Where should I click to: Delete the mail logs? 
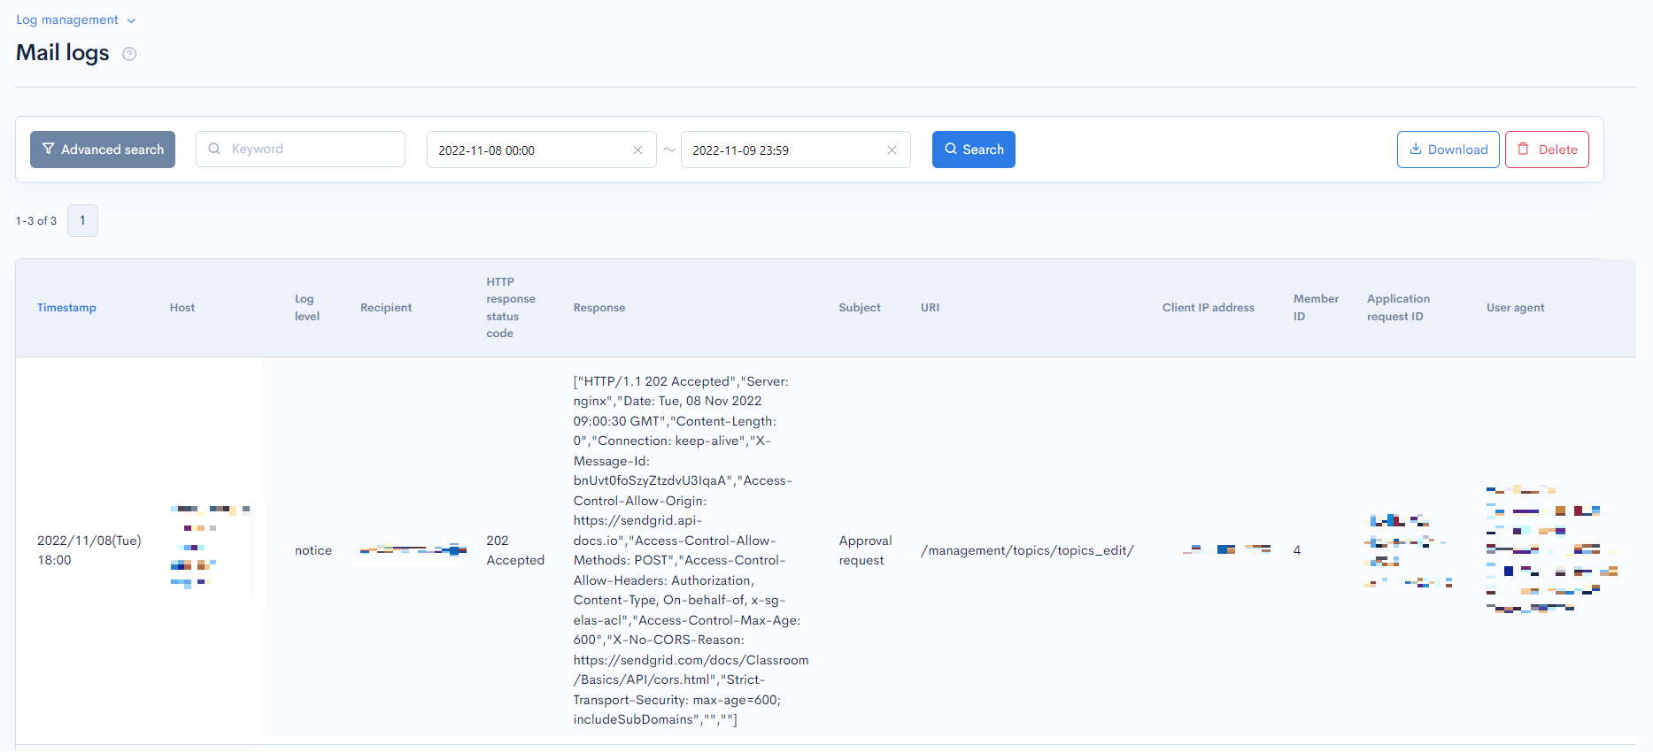[x=1547, y=150]
